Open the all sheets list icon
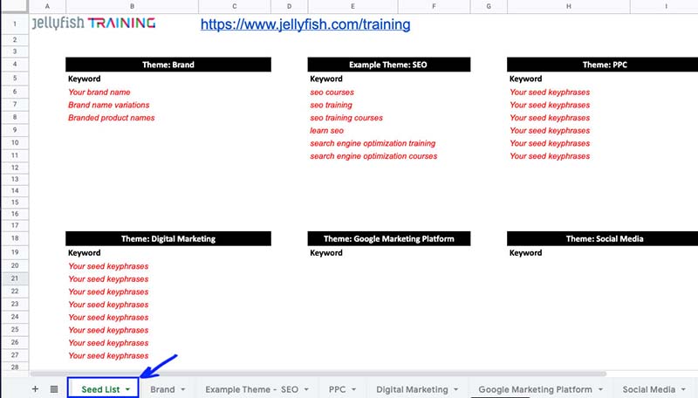The height and width of the screenshot is (398, 698). [53, 389]
